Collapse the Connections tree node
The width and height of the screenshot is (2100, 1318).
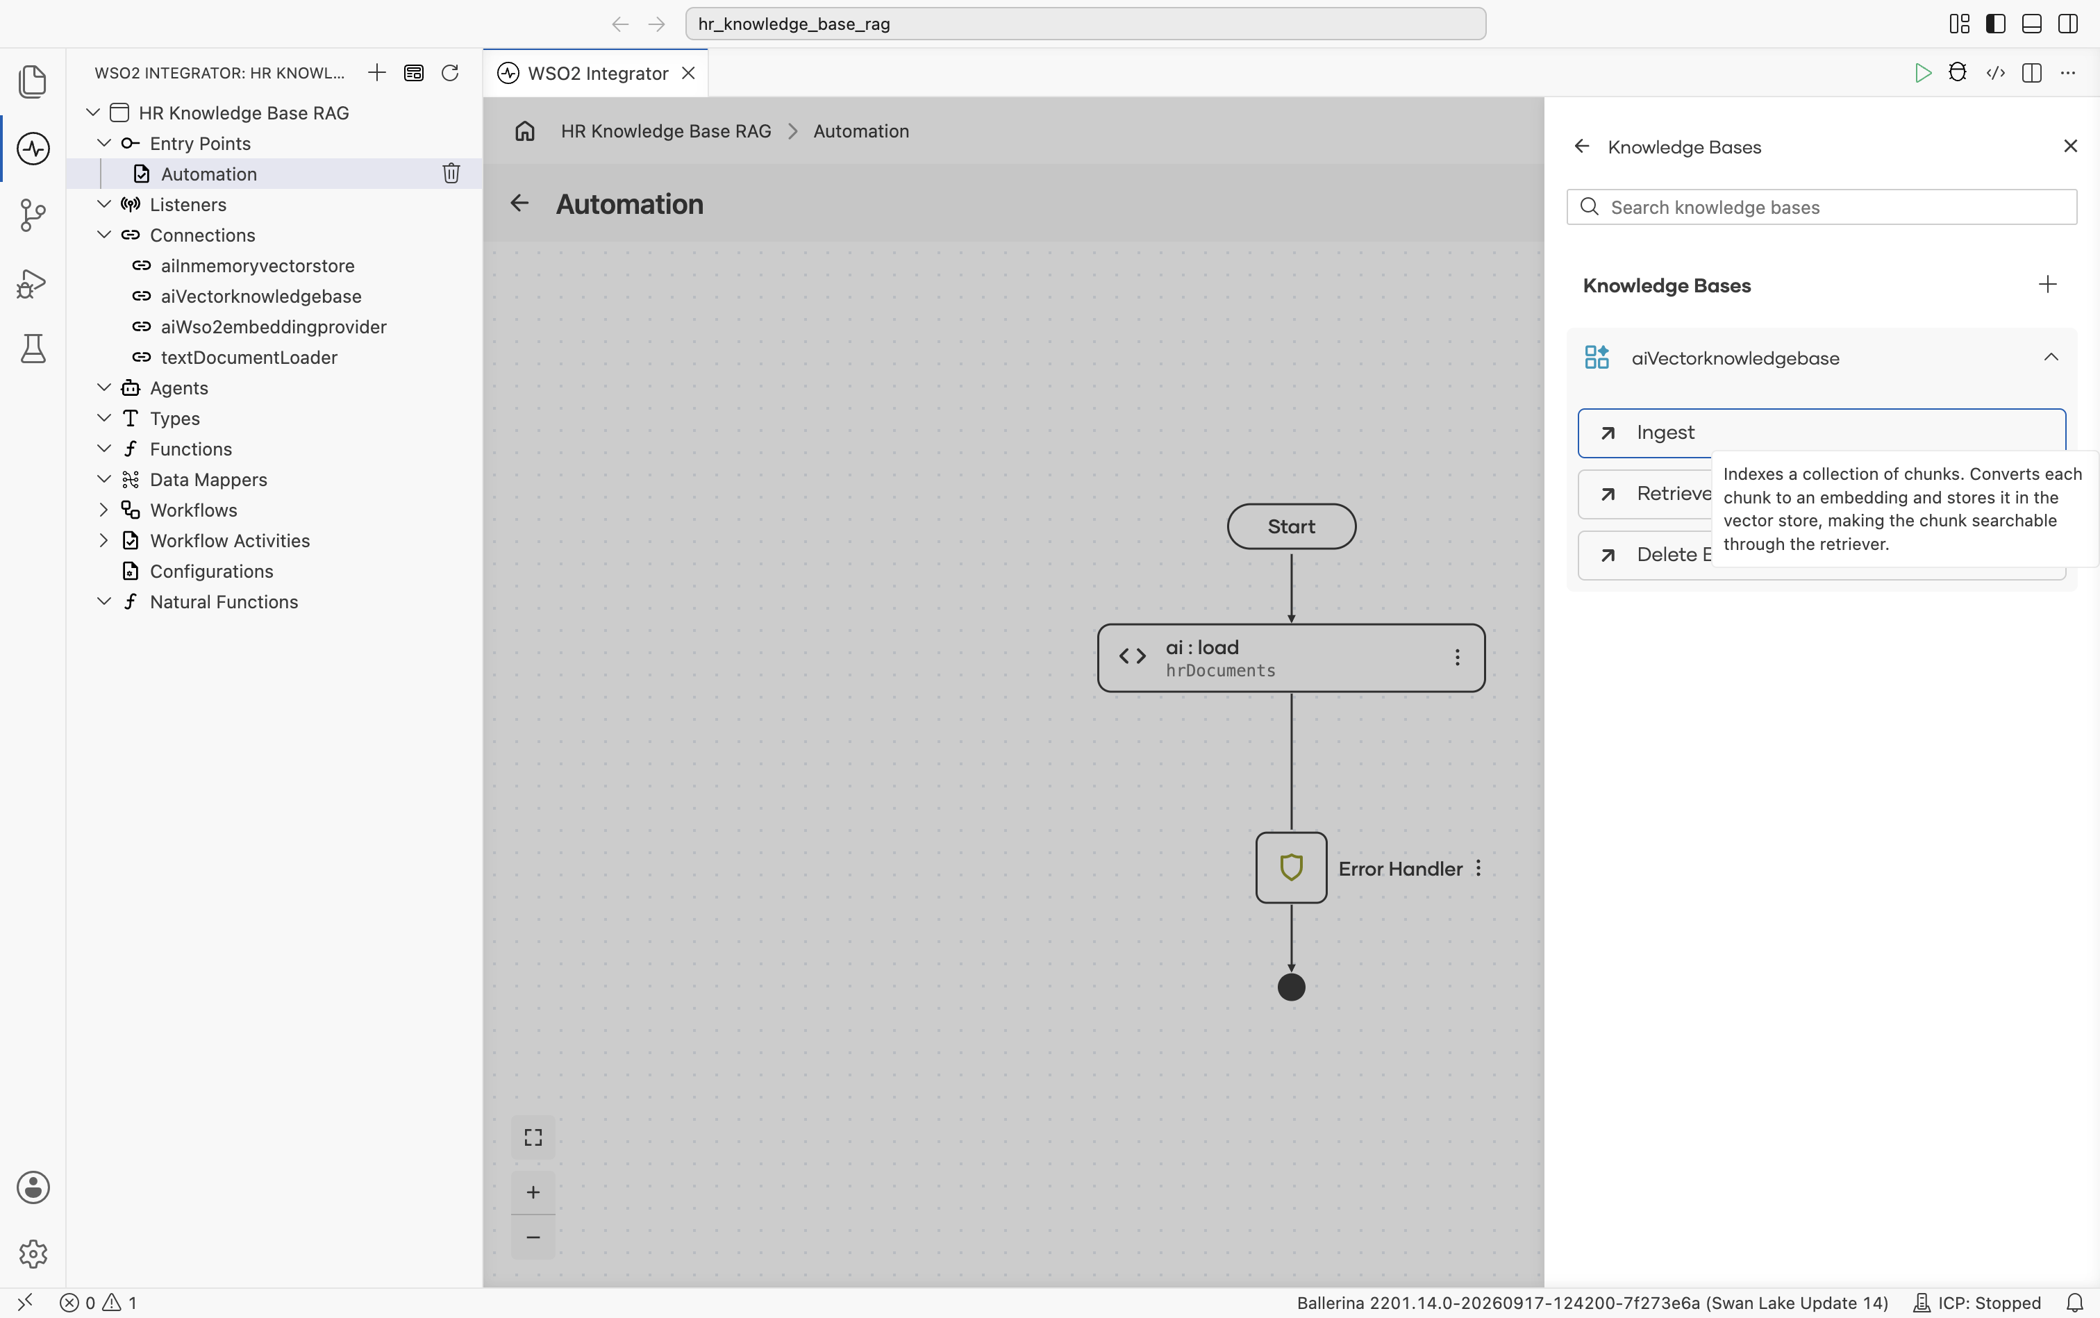pyautogui.click(x=103, y=235)
